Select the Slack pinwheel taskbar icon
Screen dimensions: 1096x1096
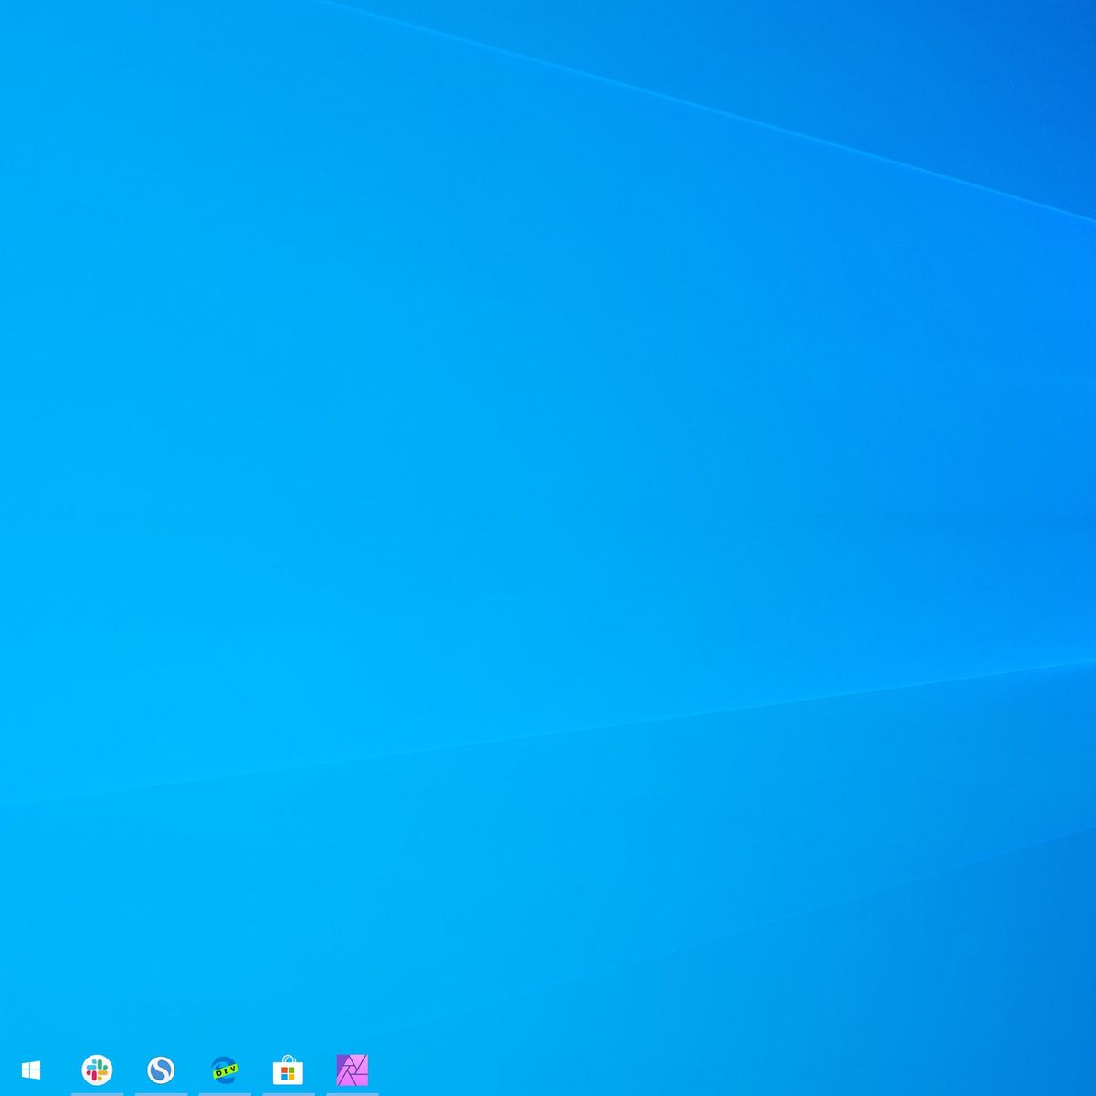click(99, 1068)
